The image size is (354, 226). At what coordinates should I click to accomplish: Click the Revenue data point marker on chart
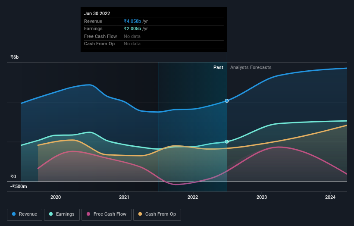click(x=227, y=100)
